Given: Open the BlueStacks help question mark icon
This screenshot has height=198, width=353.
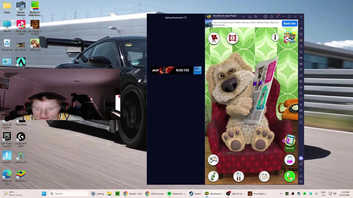Looking at the screenshot, I should tap(271, 17).
